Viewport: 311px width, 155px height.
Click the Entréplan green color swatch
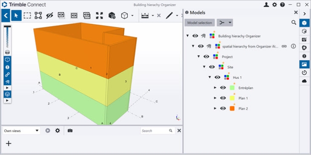(x=232, y=88)
